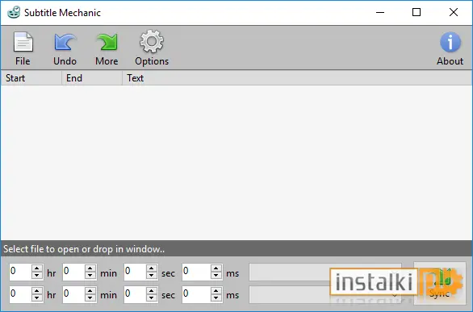Screen dimensions: 473x312
Task: Open Options gear icon
Action: tap(152, 41)
